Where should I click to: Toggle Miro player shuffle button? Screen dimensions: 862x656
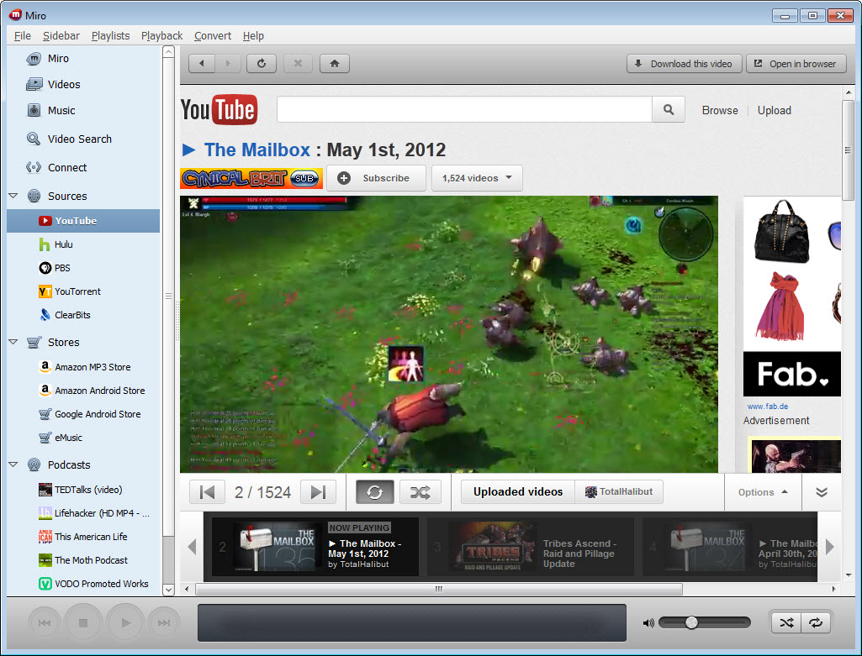coord(786,622)
